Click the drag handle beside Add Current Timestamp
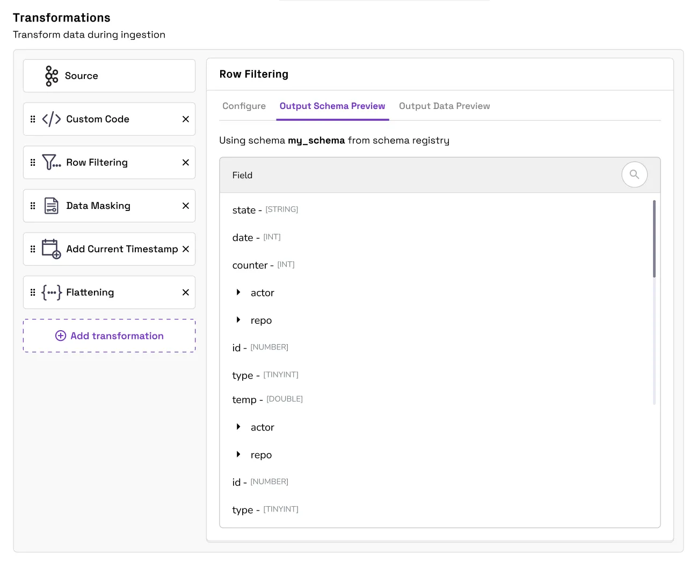Image resolution: width=697 pixels, height=561 pixels. click(33, 249)
